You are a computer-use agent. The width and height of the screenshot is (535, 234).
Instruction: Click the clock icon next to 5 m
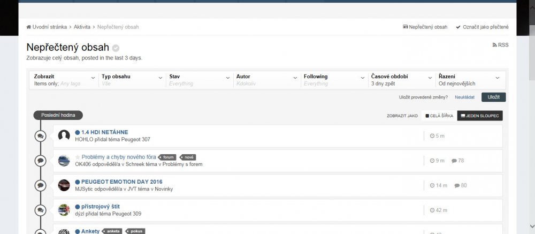(x=432, y=136)
